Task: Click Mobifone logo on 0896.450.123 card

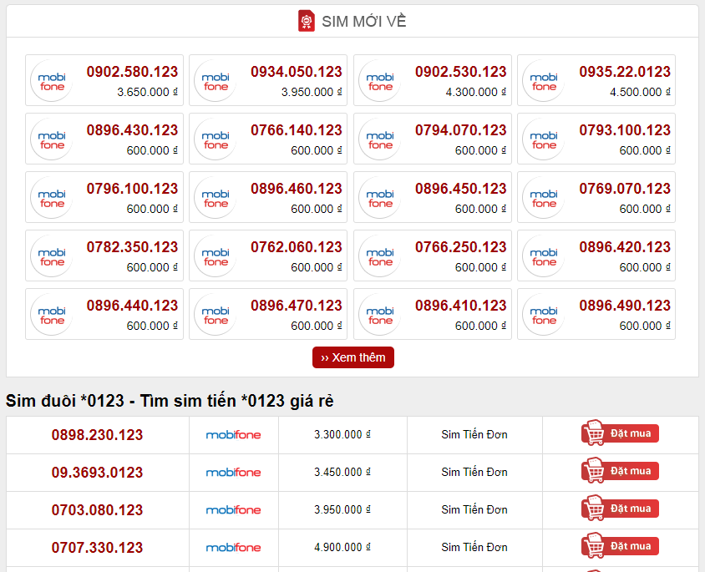Action: pos(380,198)
